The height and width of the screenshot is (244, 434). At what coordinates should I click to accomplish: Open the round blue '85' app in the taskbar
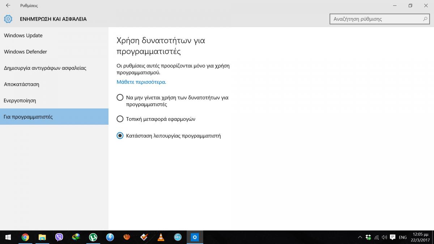pos(178,237)
